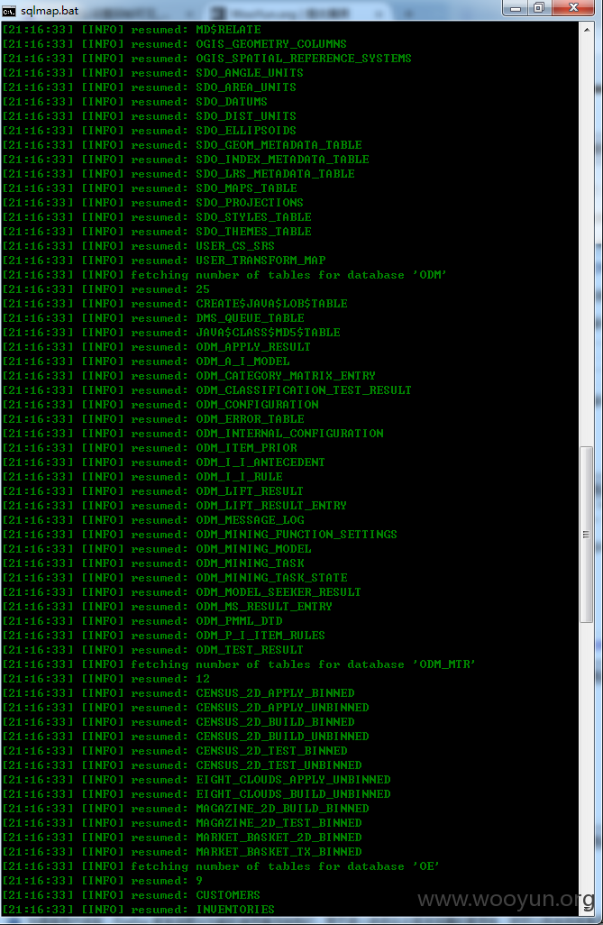Viewport: 603px width, 925px height.
Task: Click the ODM_ERROR_TABLE entry
Action: pyautogui.click(x=250, y=419)
